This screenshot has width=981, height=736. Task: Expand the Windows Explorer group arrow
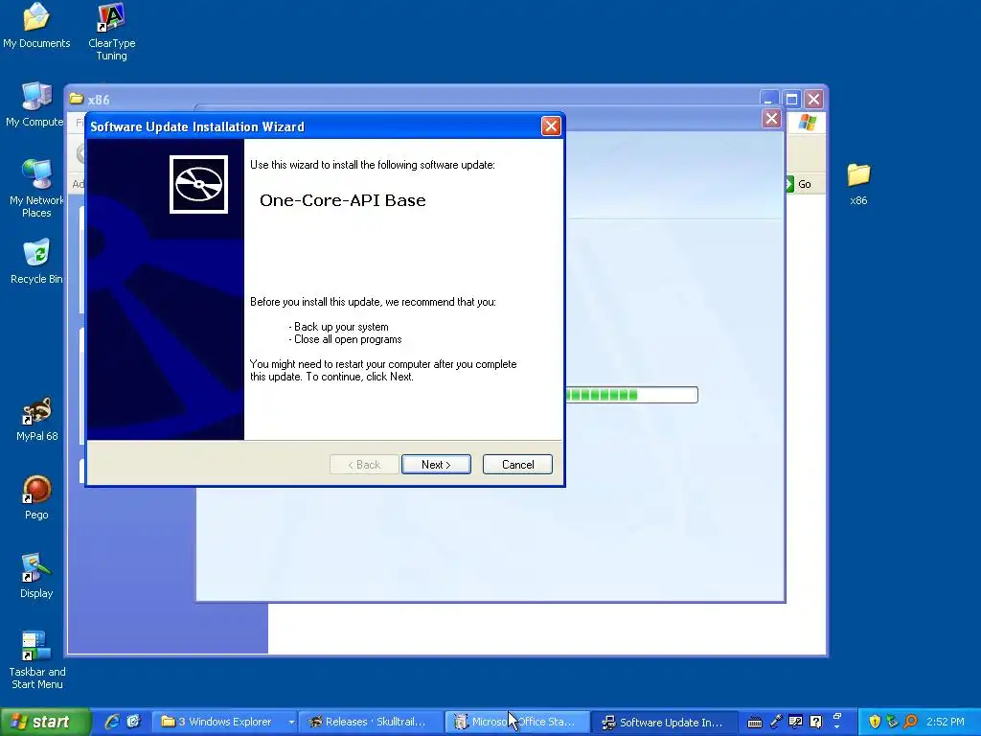291,722
